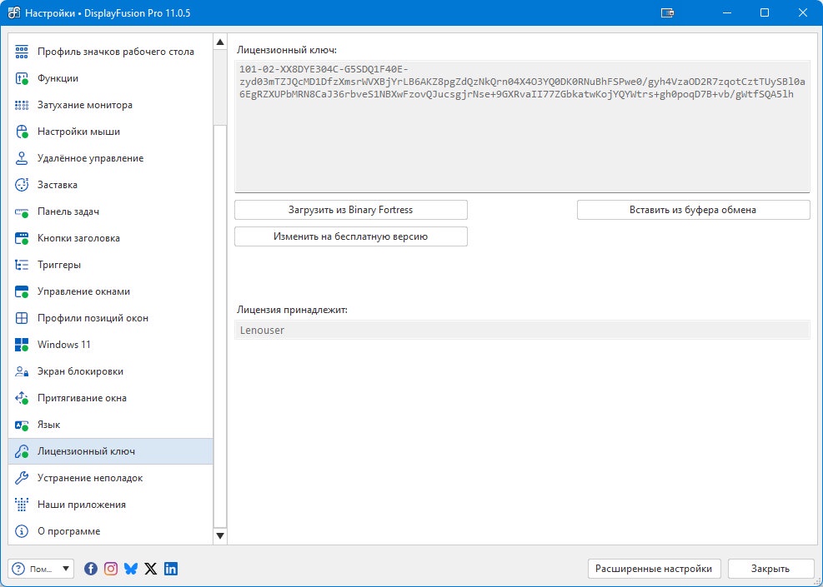Open Расширенные настройки
The image size is (823, 587).
point(654,569)
